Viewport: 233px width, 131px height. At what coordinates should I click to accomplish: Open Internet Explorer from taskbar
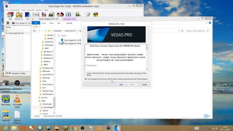point(6,128)
